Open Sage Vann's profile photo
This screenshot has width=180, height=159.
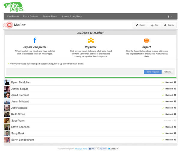point(7,121)
